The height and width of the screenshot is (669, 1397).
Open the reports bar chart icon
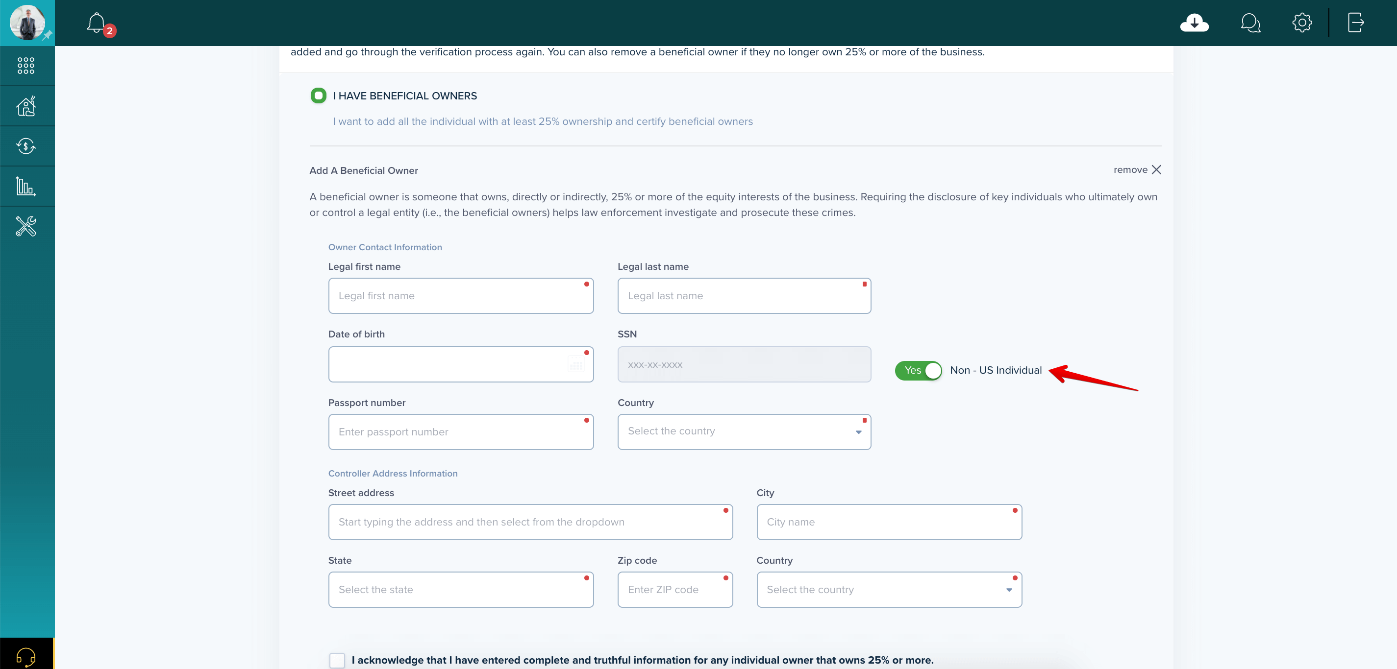pos(26,186)
